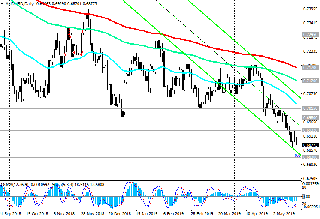Screen dimensions: 320x219
Task: Click the triangle arrow before AUDUSD title
Action: pos(2,3)
